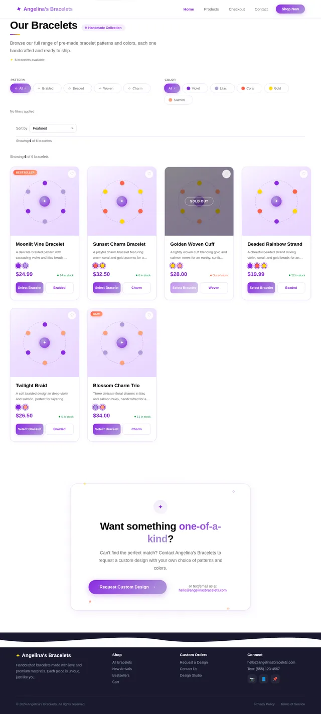Image resolution: width=321 pixels, height=714 pixels.
Task: Open the Products nav item
Action: (x=211, y=9)
